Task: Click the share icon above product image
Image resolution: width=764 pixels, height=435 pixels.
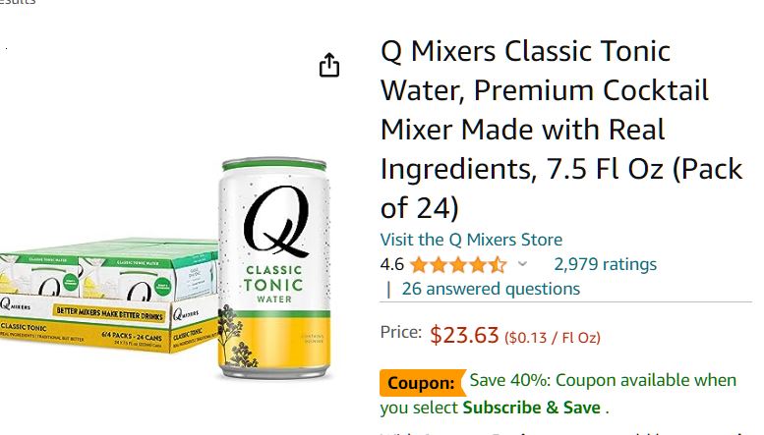Action: pos(328,65)
